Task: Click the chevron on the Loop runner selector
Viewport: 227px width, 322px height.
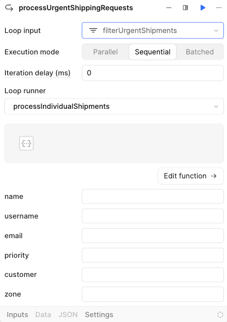Action: pyautogui.click(x=216, y=107)
